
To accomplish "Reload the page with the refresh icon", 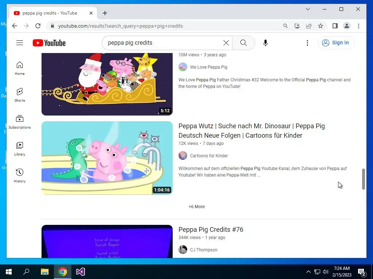I will [x=38, y=26].
